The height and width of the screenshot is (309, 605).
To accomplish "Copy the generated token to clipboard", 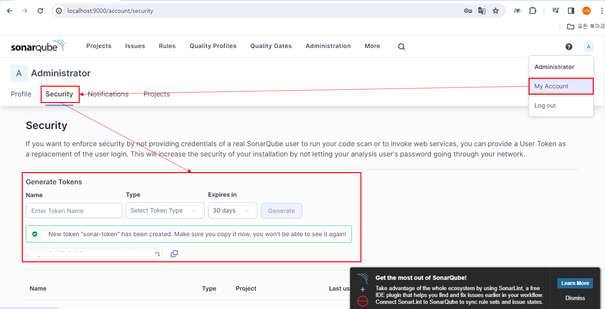I will pyautogui.click(x=174, y=254).
